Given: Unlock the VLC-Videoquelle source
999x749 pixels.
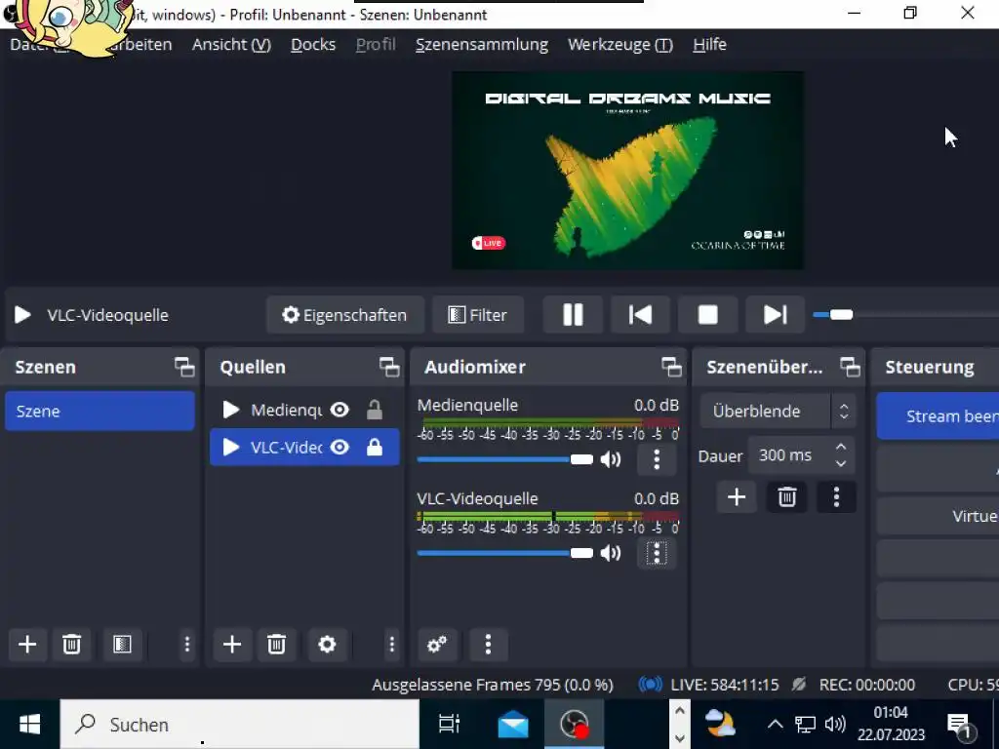Looking at the screenshot, I should click(x=375, y=447).
